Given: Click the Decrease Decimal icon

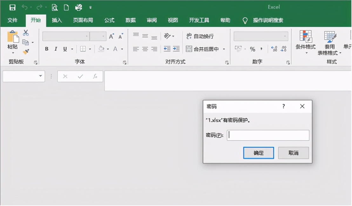Looking at the screenshot, I should pos(283,49).
